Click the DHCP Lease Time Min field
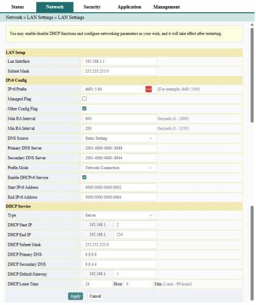This screenshot has width=256, height=305. 138,284
